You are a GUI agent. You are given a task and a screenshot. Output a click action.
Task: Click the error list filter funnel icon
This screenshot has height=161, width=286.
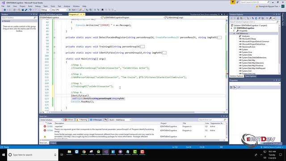[x=106, y=120]
